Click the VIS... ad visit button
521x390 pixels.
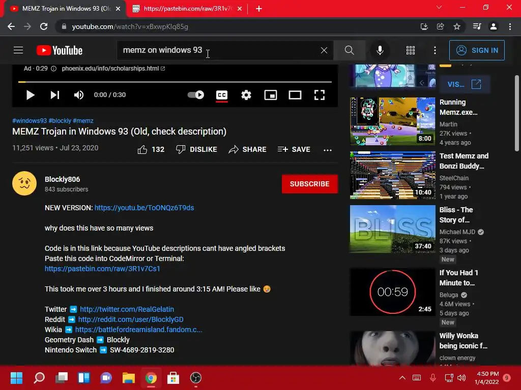coord(465,84)
